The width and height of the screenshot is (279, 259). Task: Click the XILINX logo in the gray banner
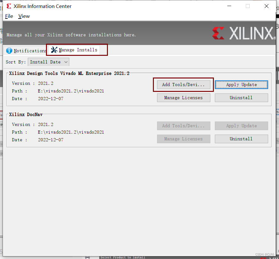tap(244, 33)
